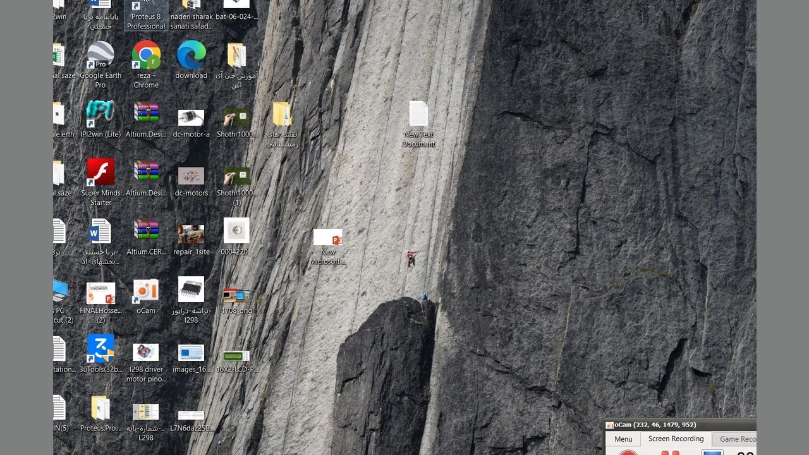809x455 pixels.
Task: Select the L7N6daz2SE image file
Action: pos(191,422)
